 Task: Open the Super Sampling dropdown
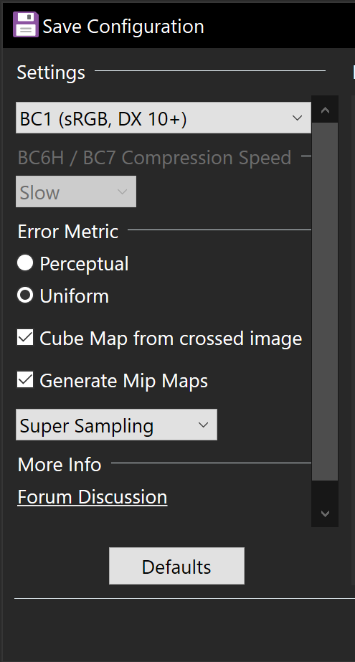pos(116,425)
